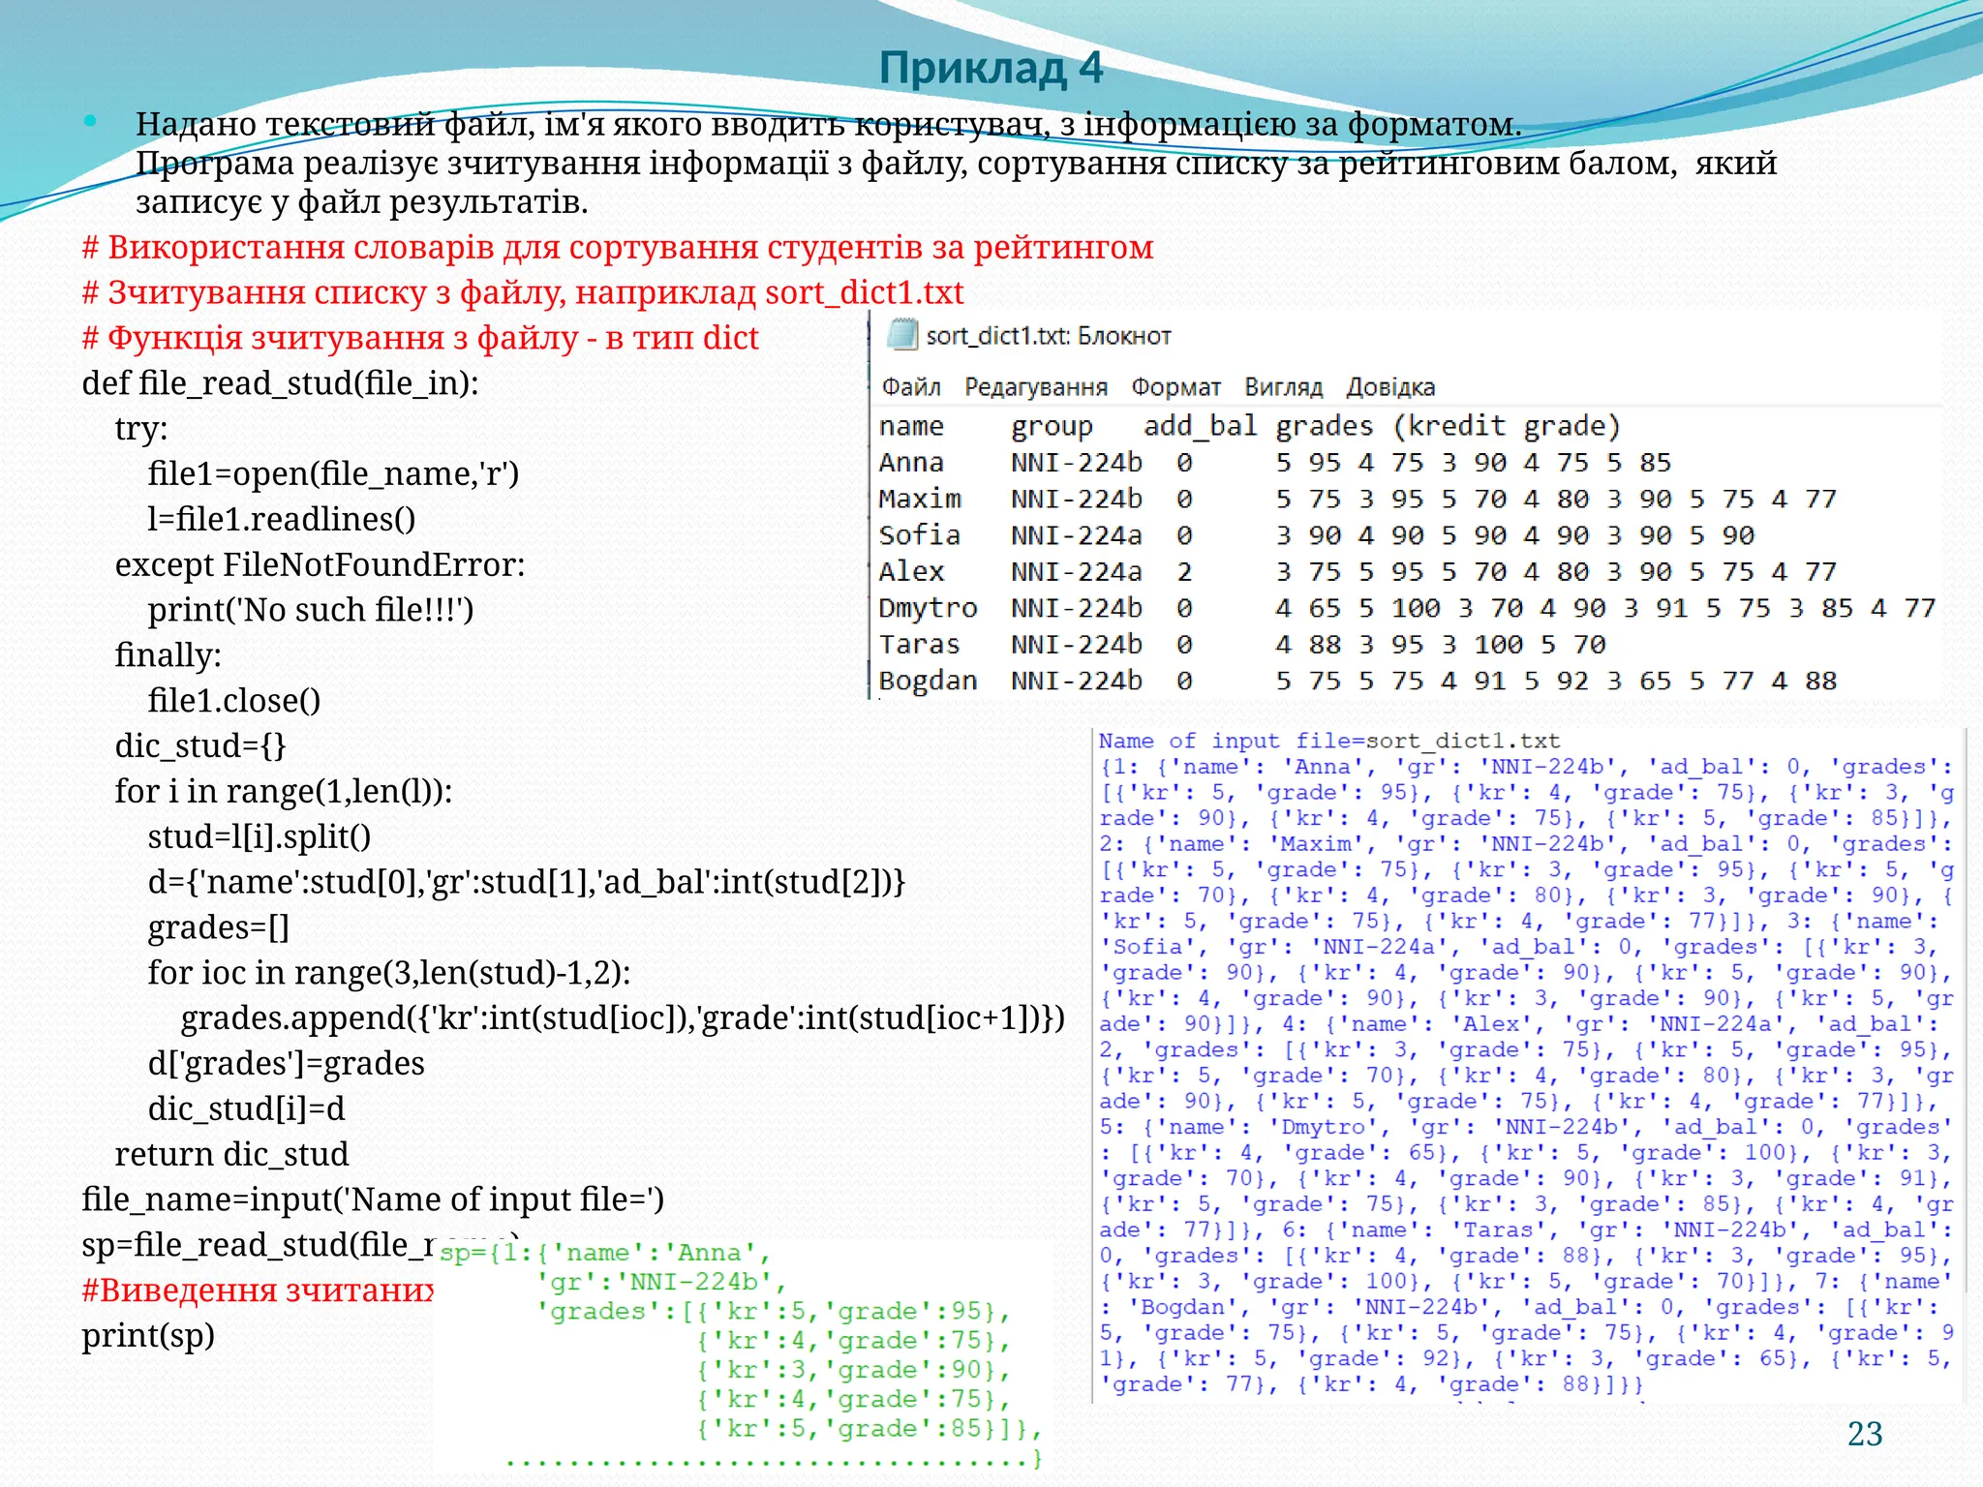Screen dimensions: 1983x1487
Task: Click the red comment about sort_dict1.txt
Action: pyautogui.click(x=523, y=292)
